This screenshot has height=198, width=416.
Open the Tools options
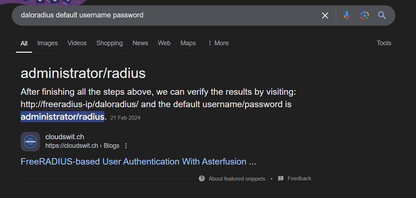384,43
